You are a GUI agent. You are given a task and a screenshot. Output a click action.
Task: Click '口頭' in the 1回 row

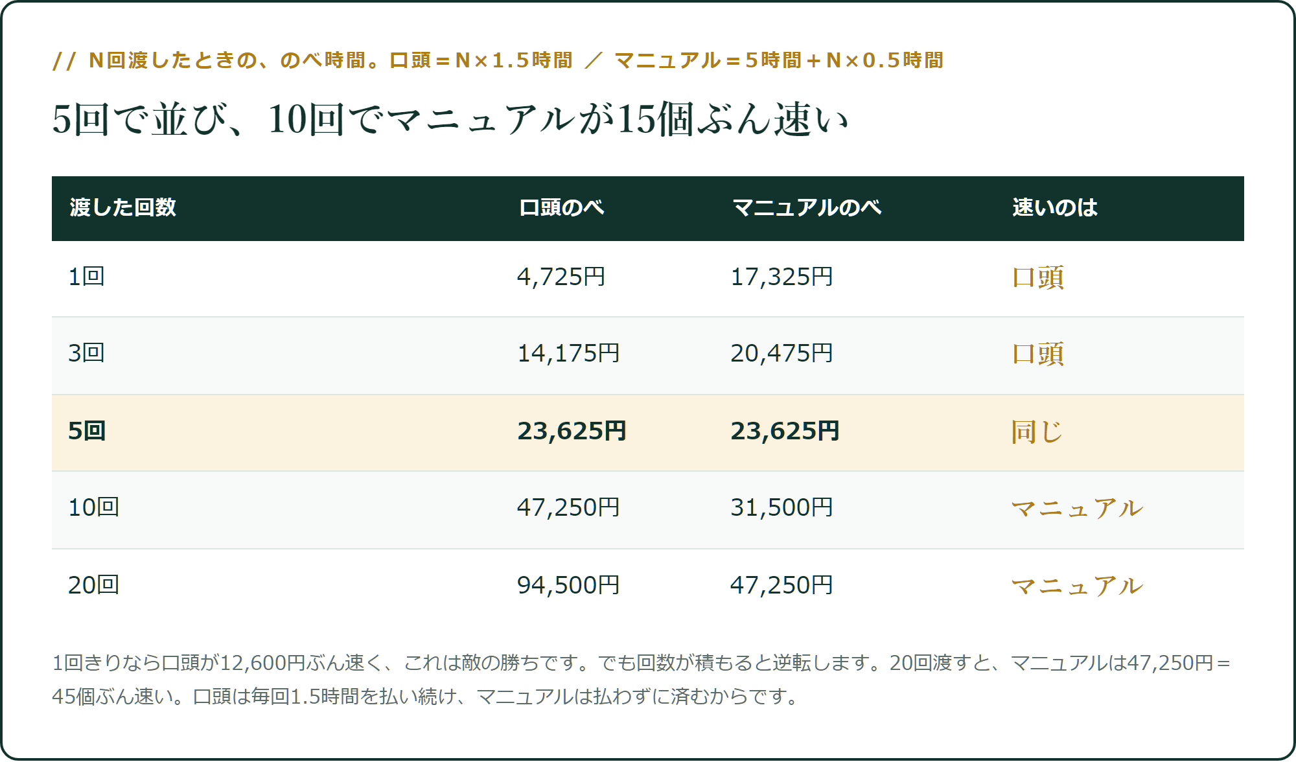1037,277
